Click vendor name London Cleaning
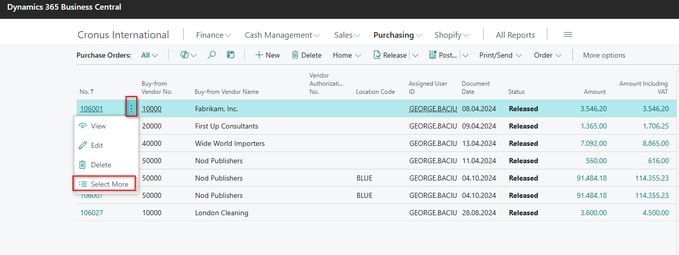The width and height of the screenshot is (679, 255). point(221,213)
